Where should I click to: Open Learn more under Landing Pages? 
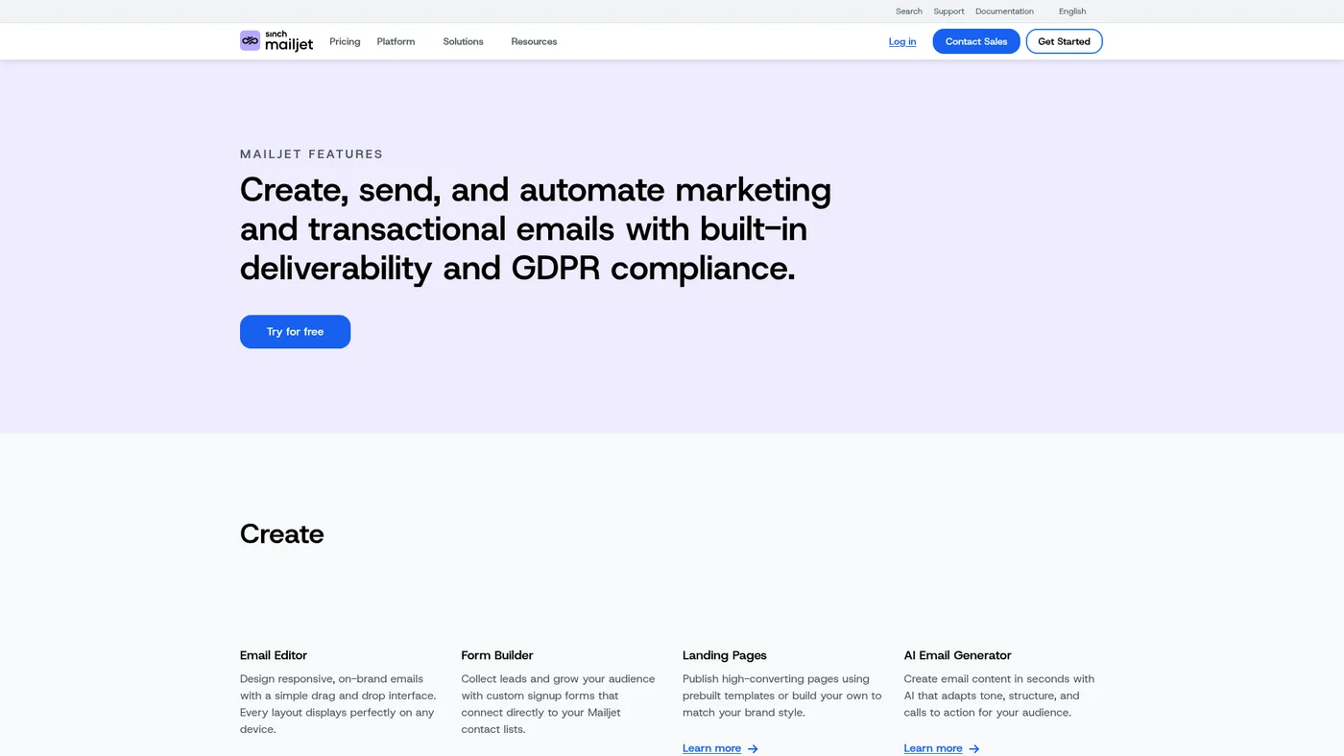(711, 748)
